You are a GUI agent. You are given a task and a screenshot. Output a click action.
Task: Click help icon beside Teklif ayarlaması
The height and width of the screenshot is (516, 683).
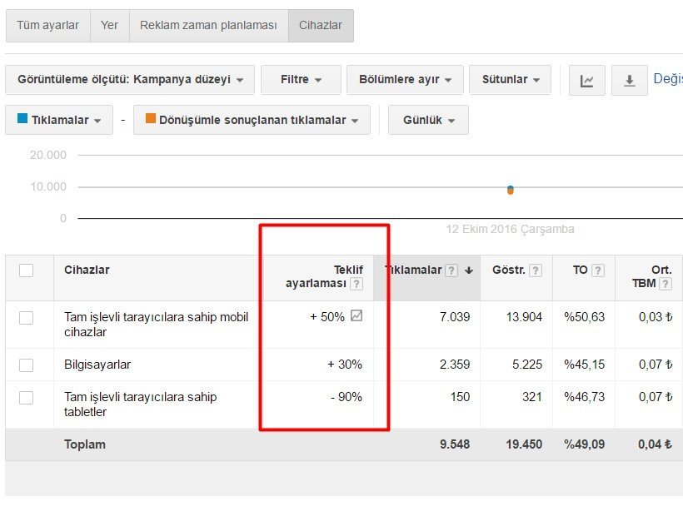356,284
